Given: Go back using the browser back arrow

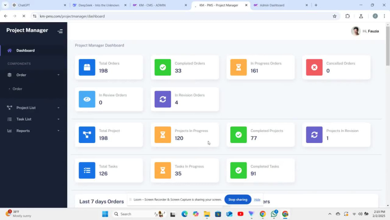Looking at the screenshot, I should click(5, 16).
